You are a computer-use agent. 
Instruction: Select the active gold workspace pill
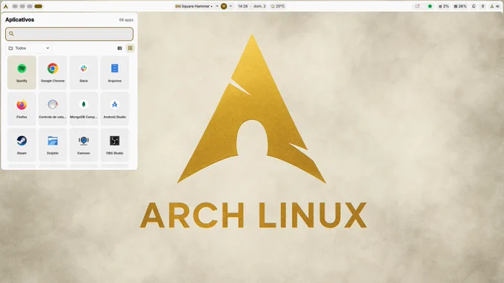(39, 6)
